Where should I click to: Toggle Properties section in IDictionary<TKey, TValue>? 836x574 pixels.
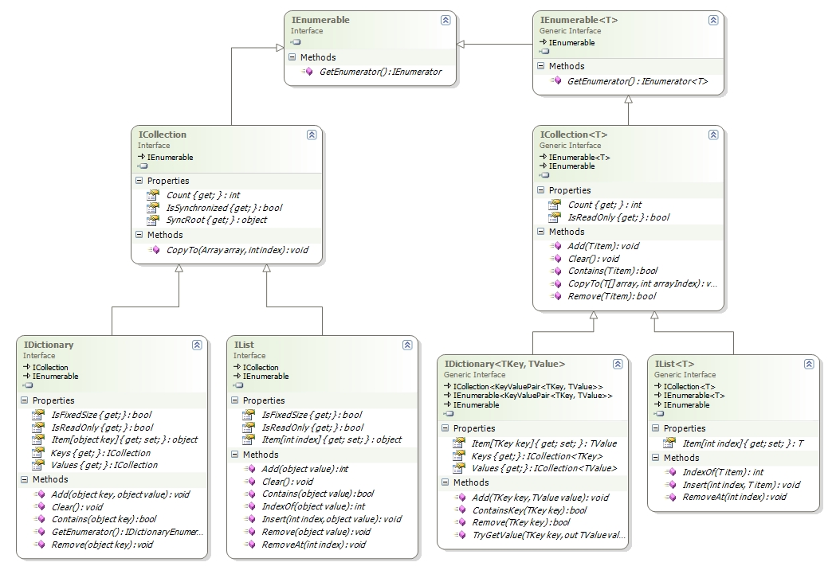tap(445, 428)
